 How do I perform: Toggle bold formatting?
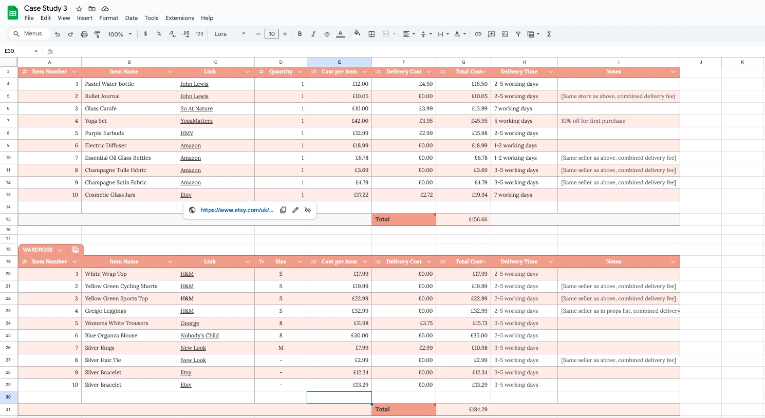click(300, 34)
